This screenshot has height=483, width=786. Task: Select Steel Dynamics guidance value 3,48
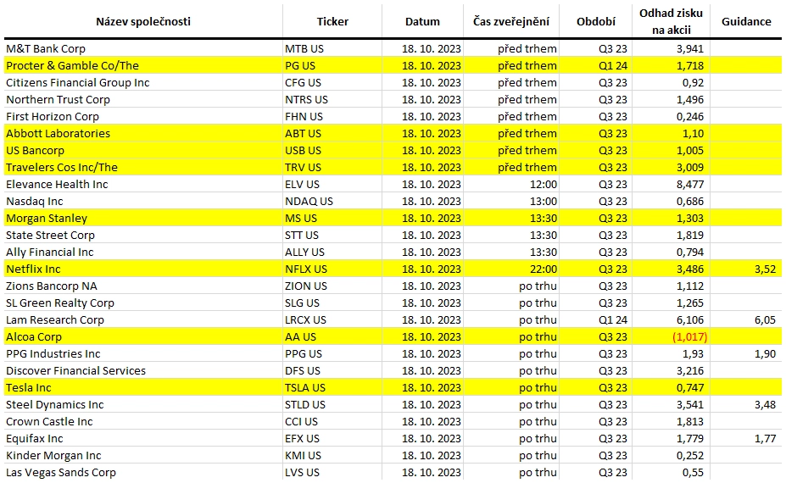pos(765,405)
